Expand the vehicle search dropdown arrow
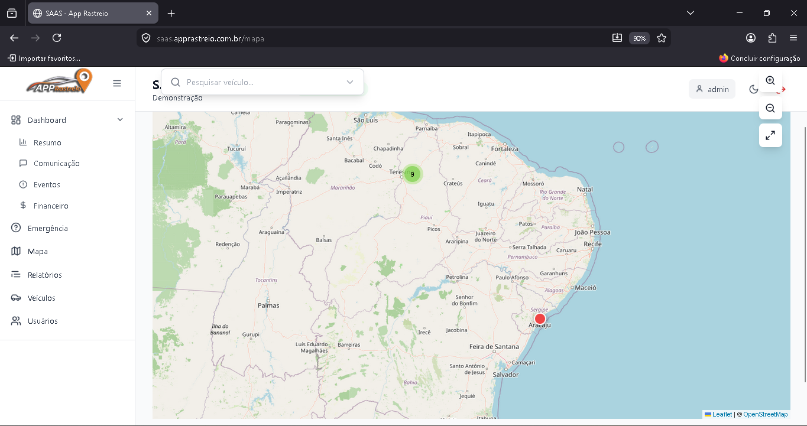Viewport: 807px width, 426px height. click(349, 82)
